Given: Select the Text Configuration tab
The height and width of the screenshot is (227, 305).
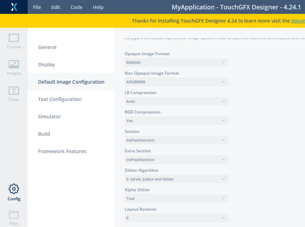Looking at the screenshot, I should coord(71,99).
